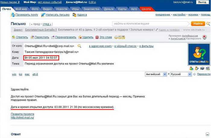211x138 pixels.
Task: Open the Авто tab
Action: point(134,9)
